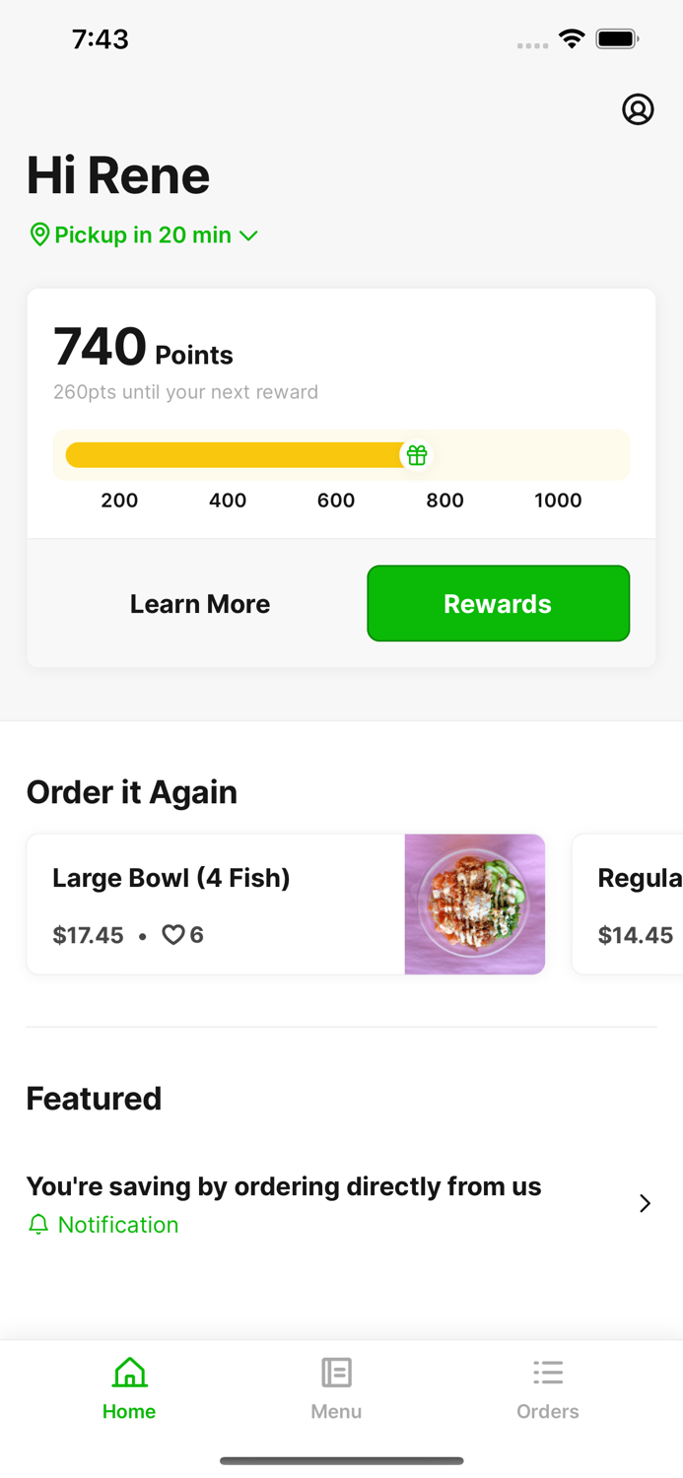Click the gift icon on the points bar
683x1478 pixels.
click(417, 454)
